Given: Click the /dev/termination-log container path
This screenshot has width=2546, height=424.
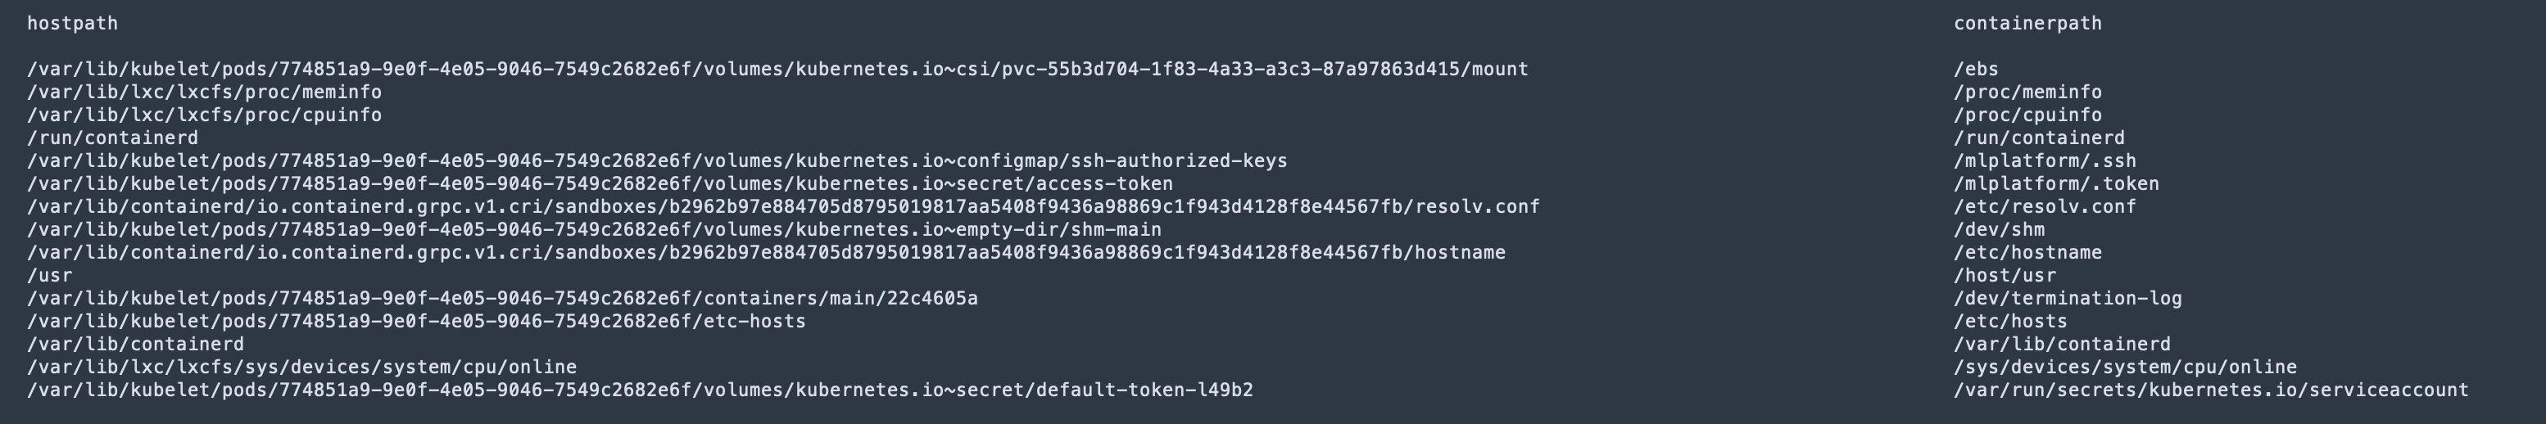Looking at the screenshot, I should tap(2068, 297).
